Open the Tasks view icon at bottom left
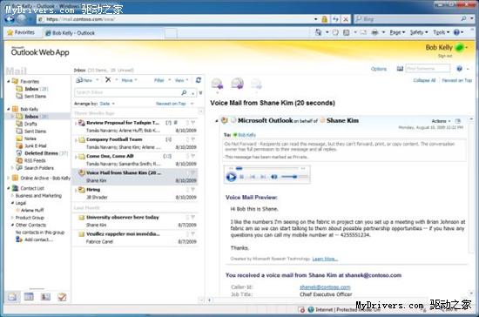This screenshot has width=479, height=317. coord(62,297)
